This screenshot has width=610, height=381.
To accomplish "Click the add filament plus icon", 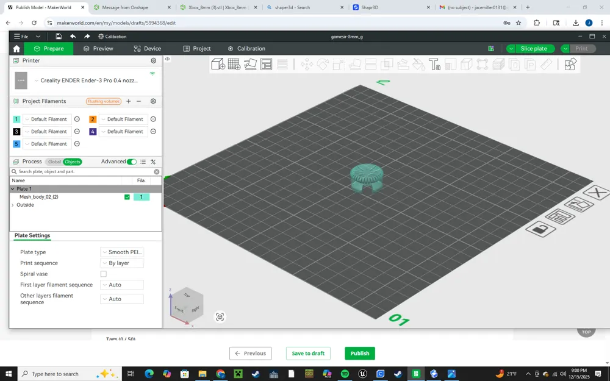I will [x=128, y=101].
